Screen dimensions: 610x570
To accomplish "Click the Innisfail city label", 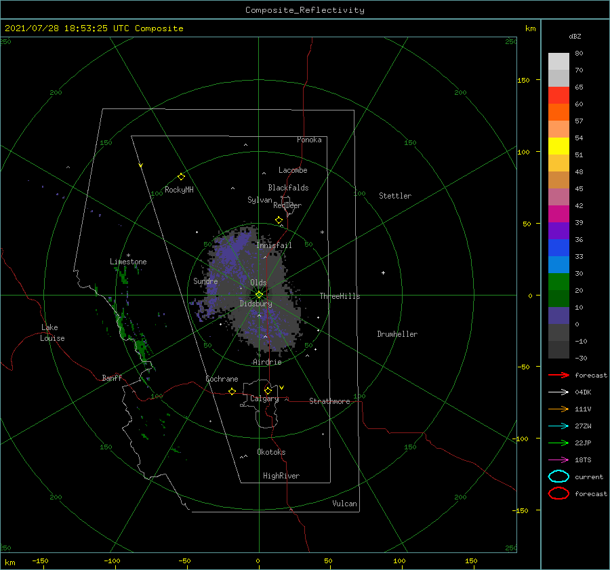I will tap(274, 245).
